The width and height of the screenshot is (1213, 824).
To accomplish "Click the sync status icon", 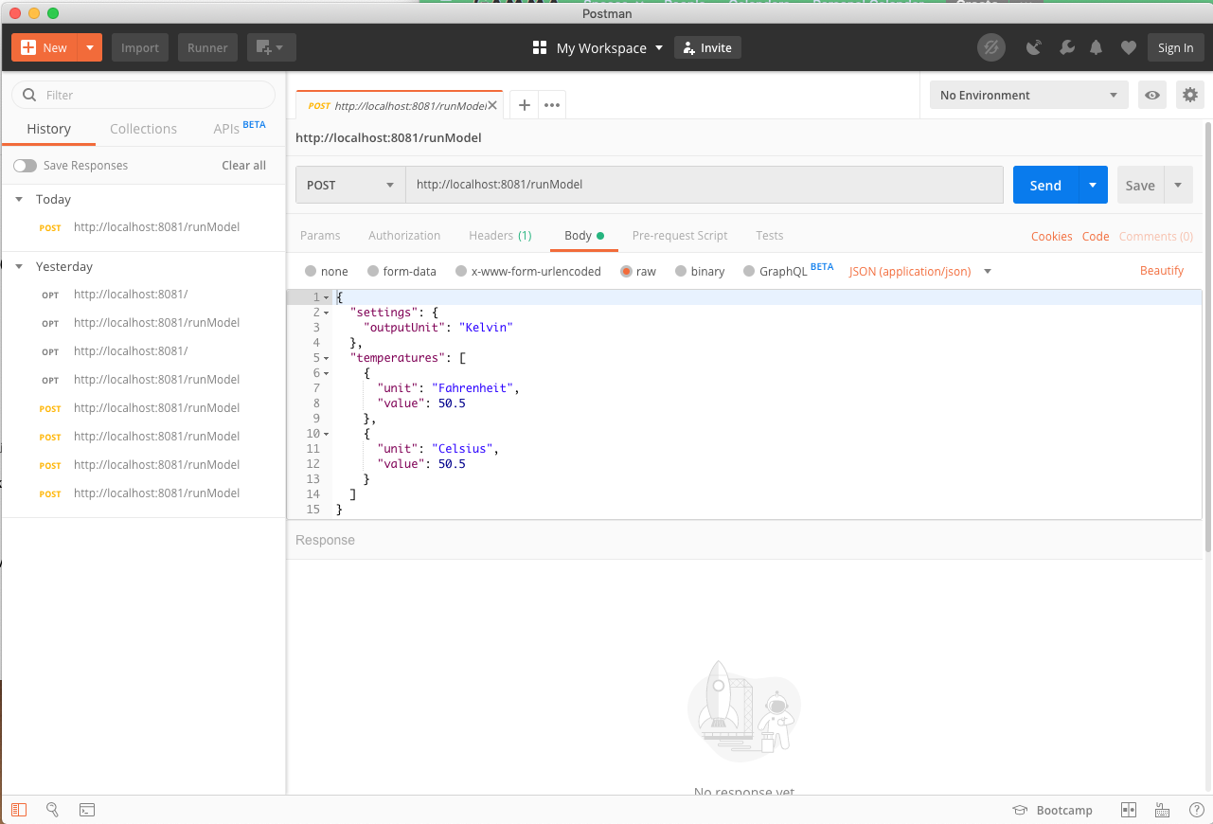I will coord(991,47).
